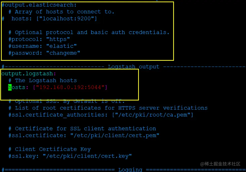Screen dimensions: 246x172
Task: Click the green cursor on hosts line
Action: pyautogui.click(x=10, y=87)
